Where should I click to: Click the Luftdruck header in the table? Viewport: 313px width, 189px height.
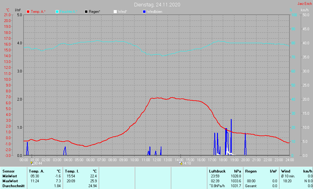coord(217,171)
